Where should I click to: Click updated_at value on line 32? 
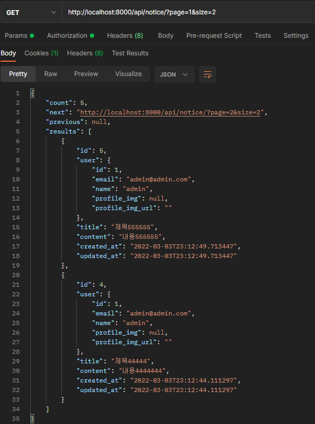tap(184, 390)
